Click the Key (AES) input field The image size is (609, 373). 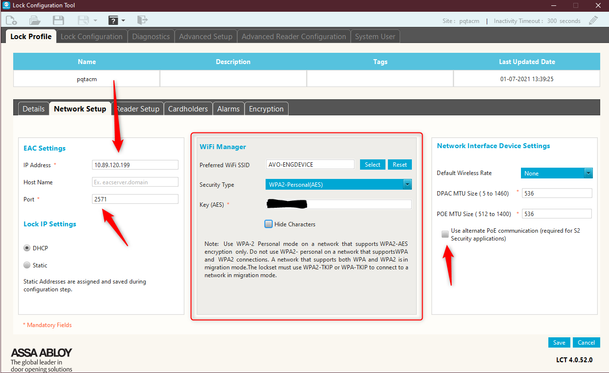(338, 204)
